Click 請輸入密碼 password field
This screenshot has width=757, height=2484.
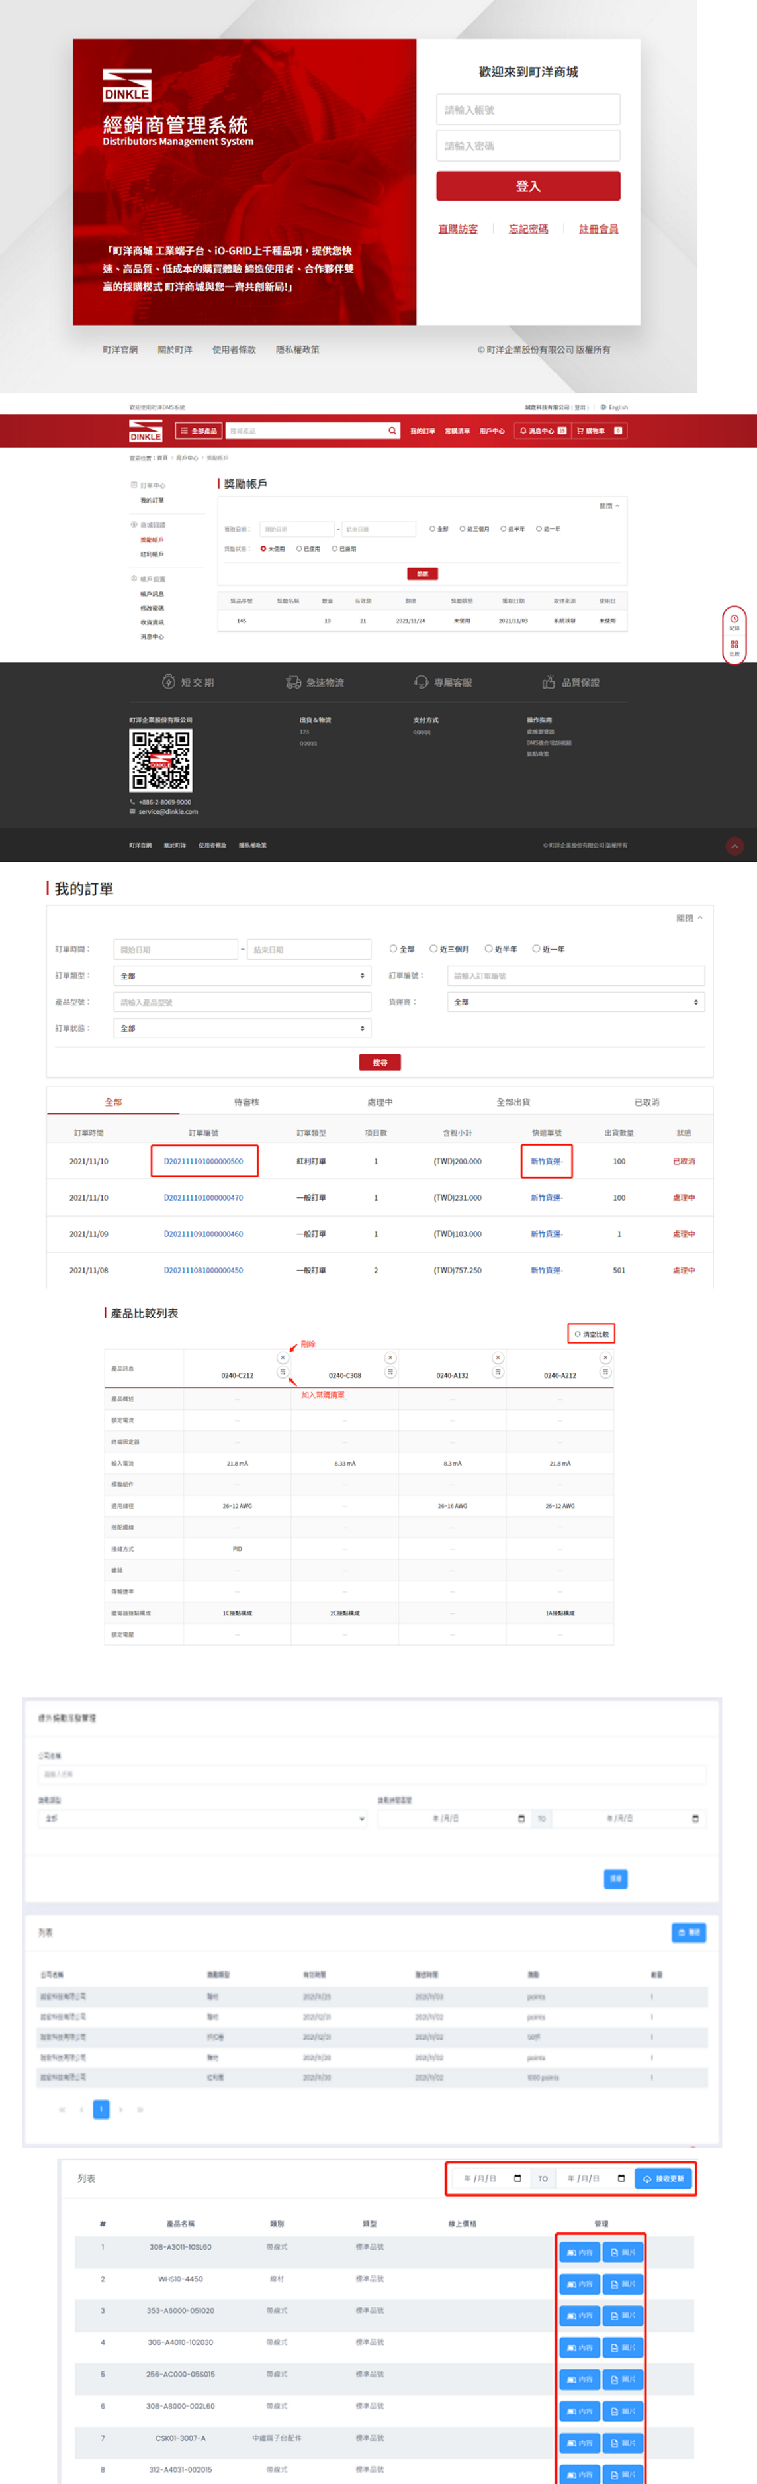click(528, 146)
